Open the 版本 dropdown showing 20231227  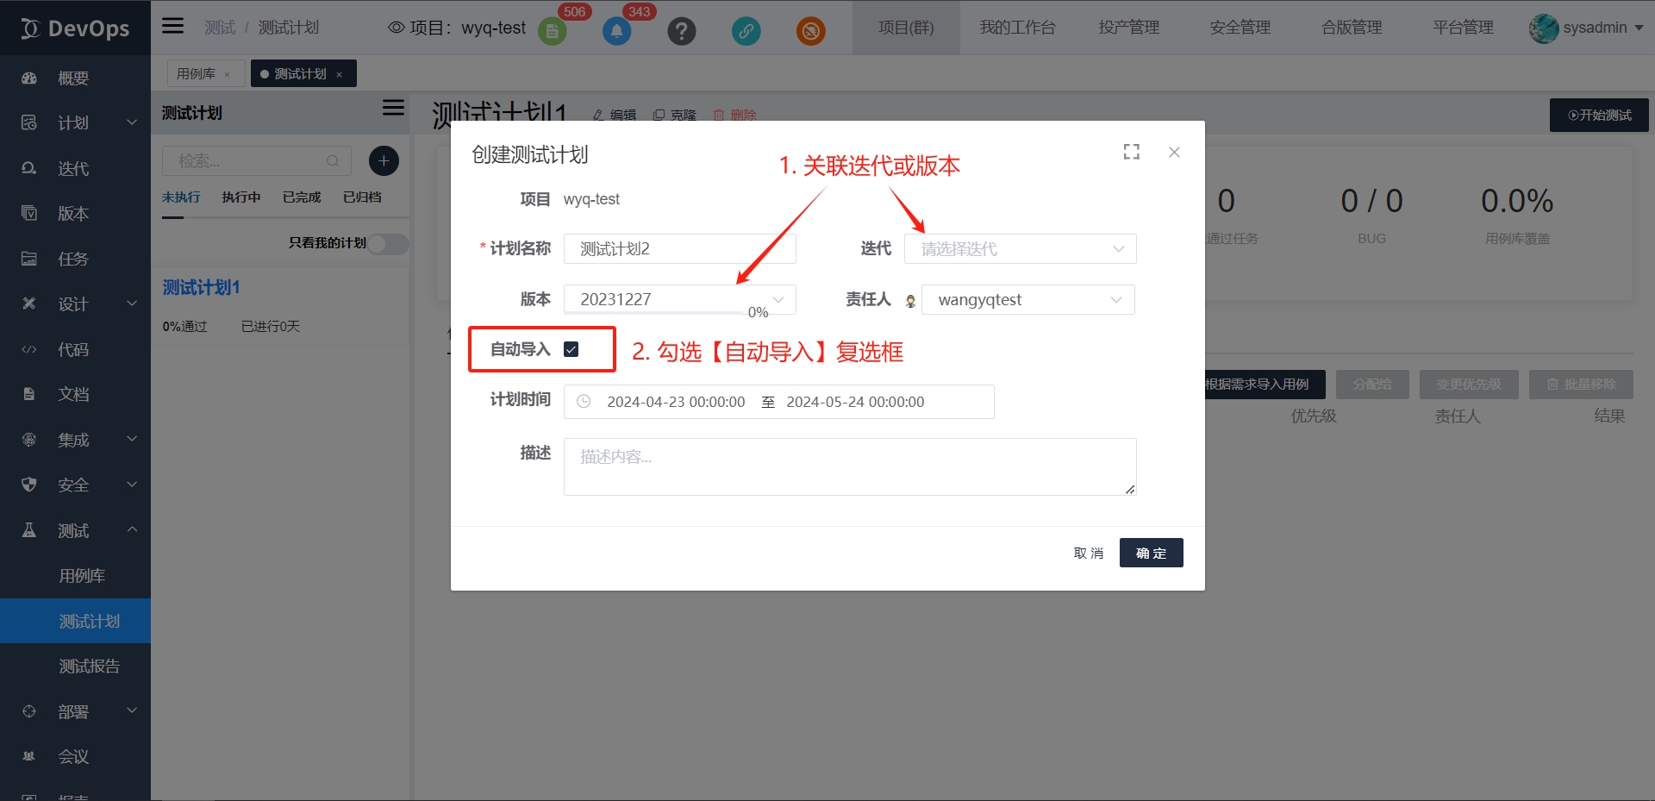679,299
